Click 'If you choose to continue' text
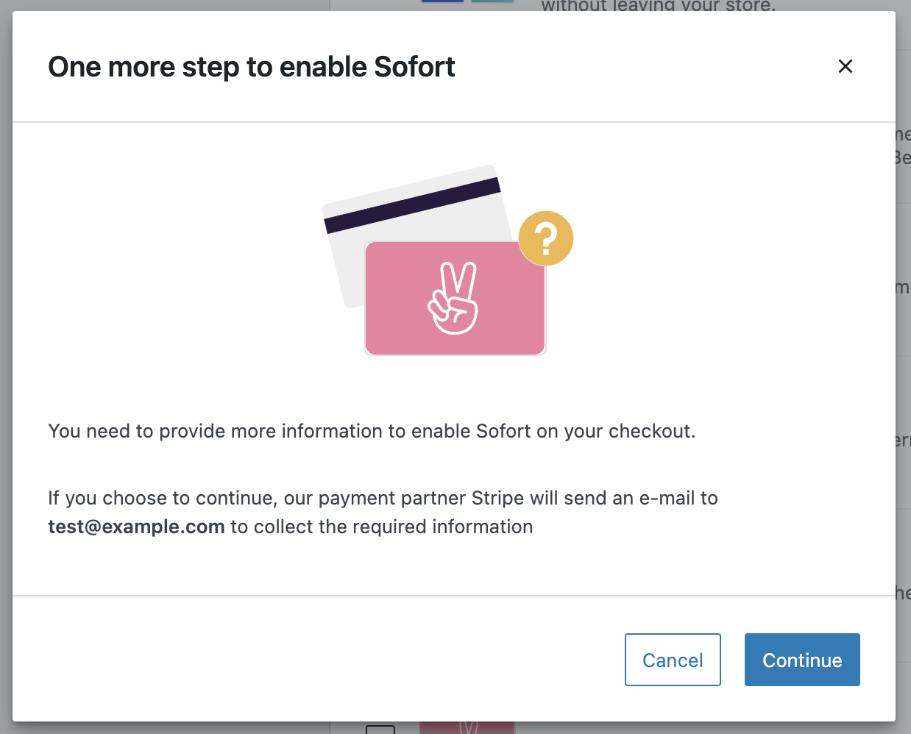The image size is (911, 734). point(162,498)
